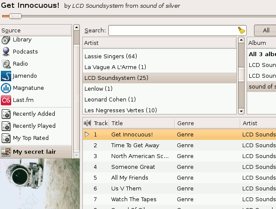Sort by Artist column header in track list
The height and width of the screenshot is (209, 276).
(258, 123)
